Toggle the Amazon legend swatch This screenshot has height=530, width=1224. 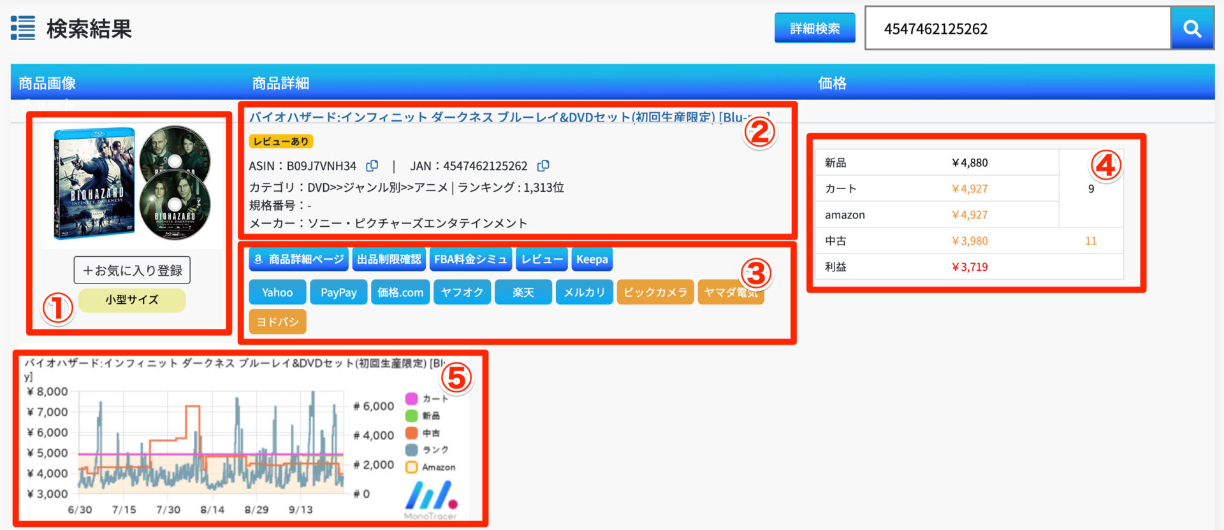(412, 467)
